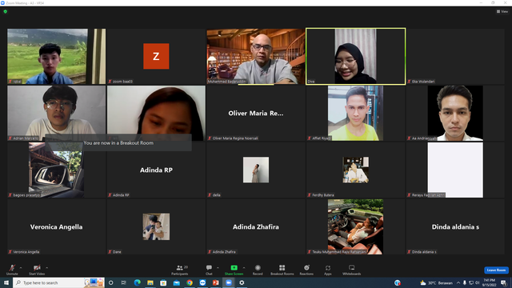
Task: Open the taskbar clock and date
Action: pos(490,282)
